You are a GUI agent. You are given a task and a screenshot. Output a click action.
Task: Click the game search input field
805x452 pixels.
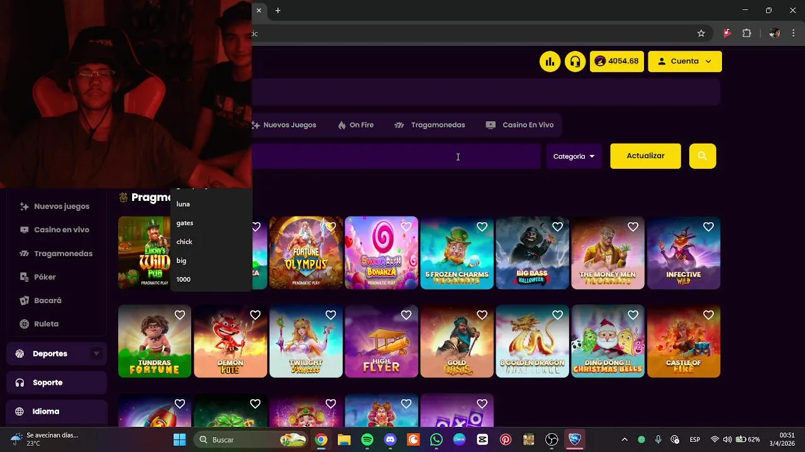(396, 156)
